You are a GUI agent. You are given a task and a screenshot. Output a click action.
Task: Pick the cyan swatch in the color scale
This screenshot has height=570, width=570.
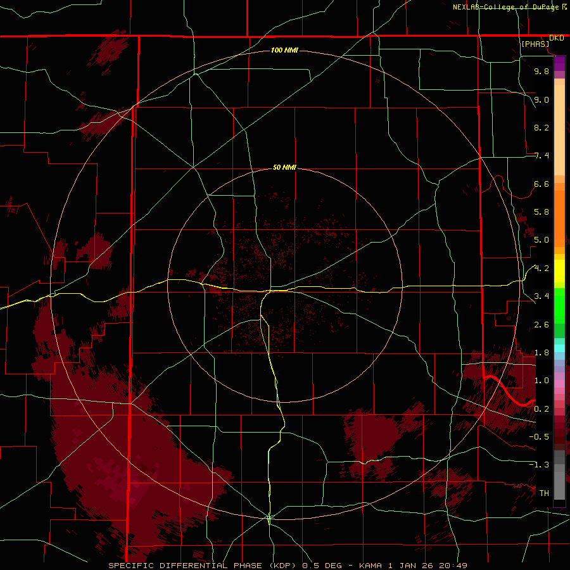pos(559,348)
